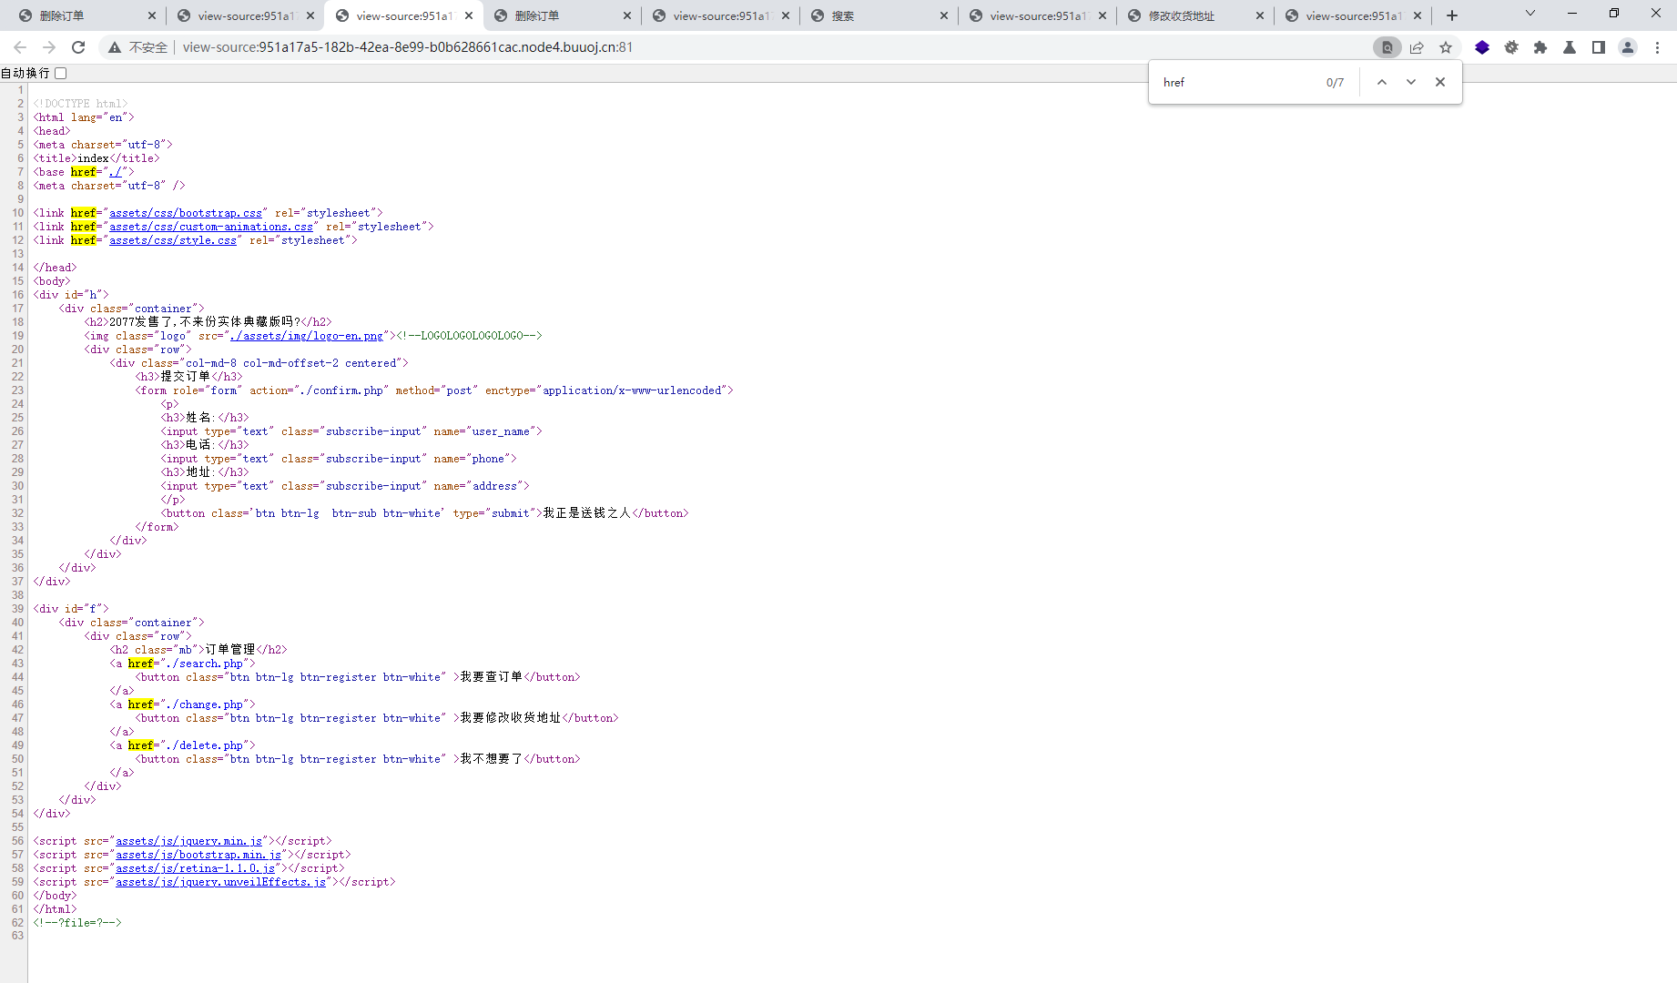1677x983 pixels.
Task: Click the 订单管理 heading text
Action: pos(230,650)
